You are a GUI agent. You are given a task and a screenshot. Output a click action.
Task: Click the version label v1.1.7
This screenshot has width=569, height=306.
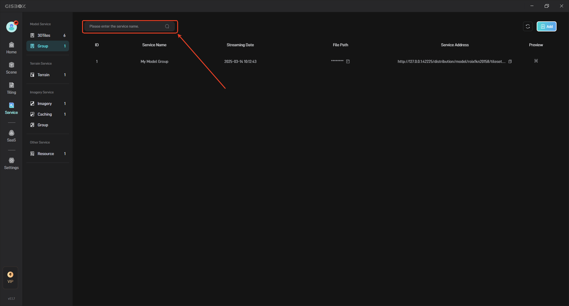tap(11, 299)
